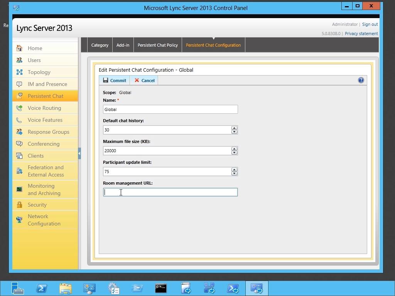395x296 pixels.
Task: Increase Maximum file size value
Action: 234,149
